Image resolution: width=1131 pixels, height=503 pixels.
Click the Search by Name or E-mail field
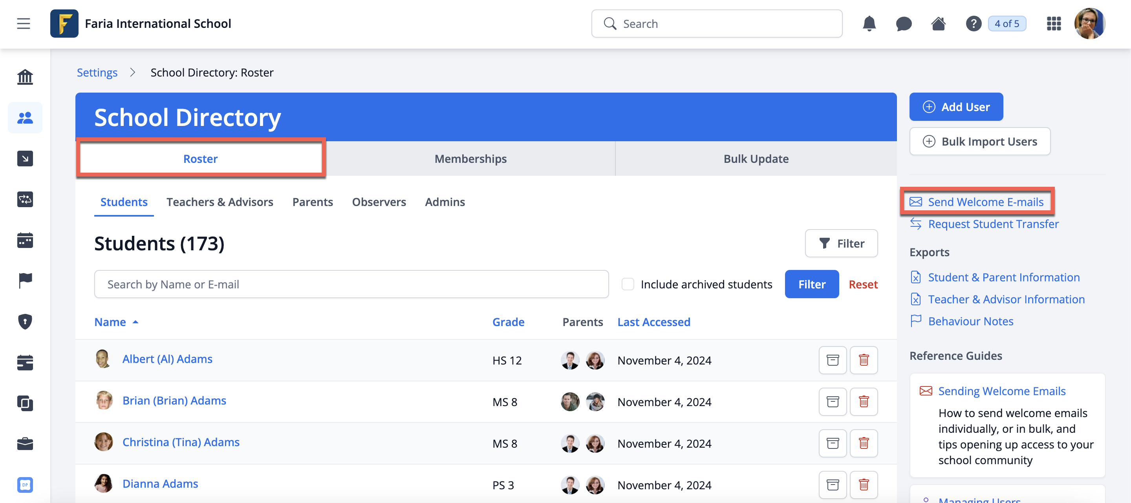pos(351,284)
